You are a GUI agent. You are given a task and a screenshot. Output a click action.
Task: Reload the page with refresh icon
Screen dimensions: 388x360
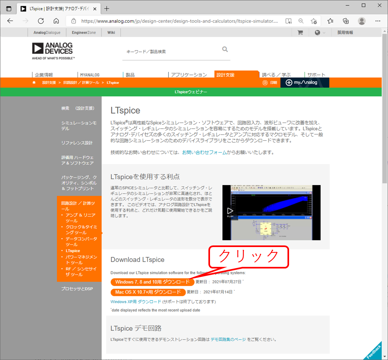tap(41, 21)
